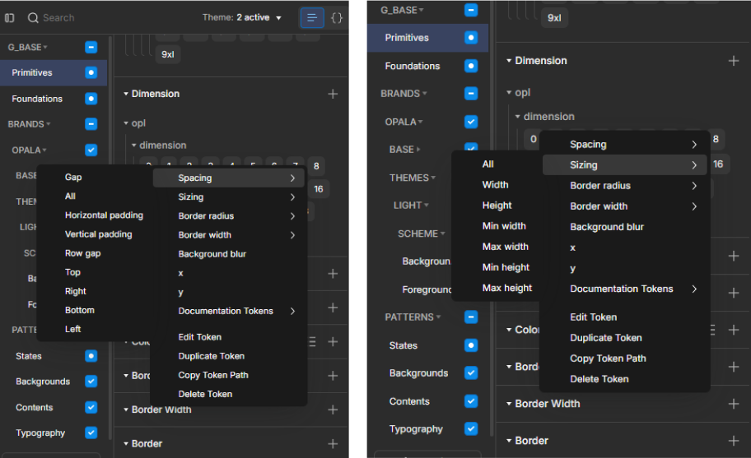This screenshot has height=458, width=751.
Task: Add Dimension token via plus icon under toolbar
Action: pos(333,94)
